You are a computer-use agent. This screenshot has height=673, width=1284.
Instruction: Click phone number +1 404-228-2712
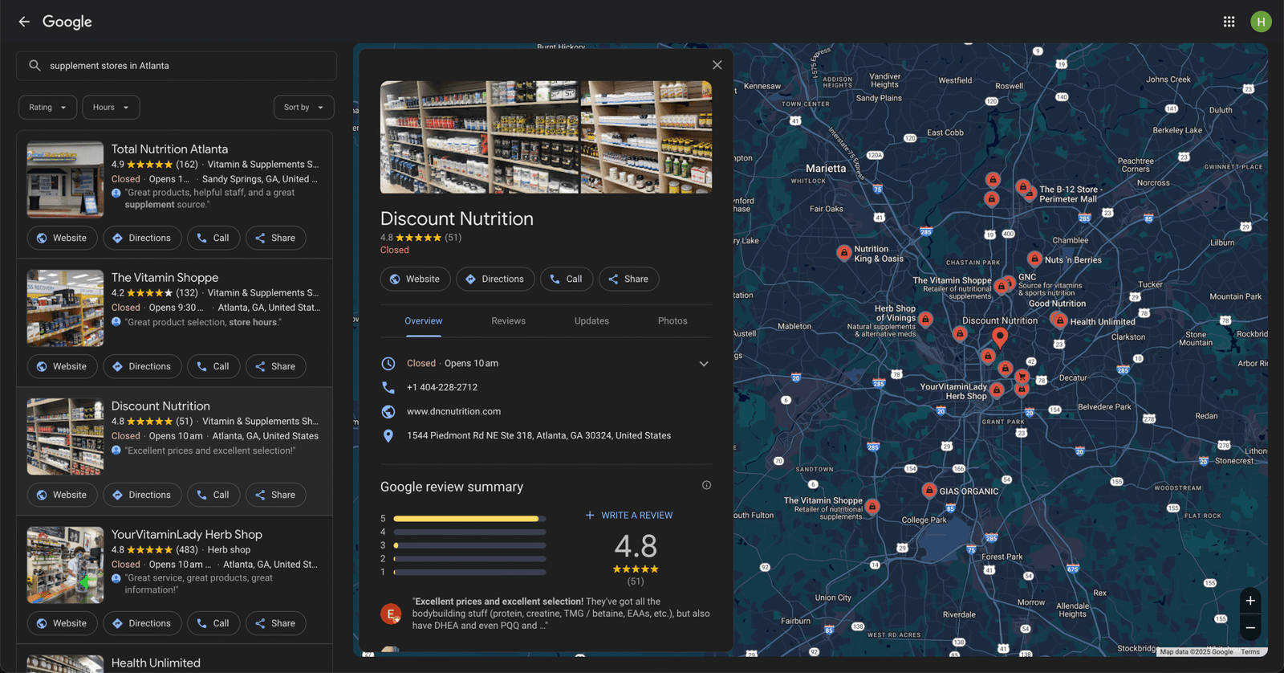click(442, 387)
